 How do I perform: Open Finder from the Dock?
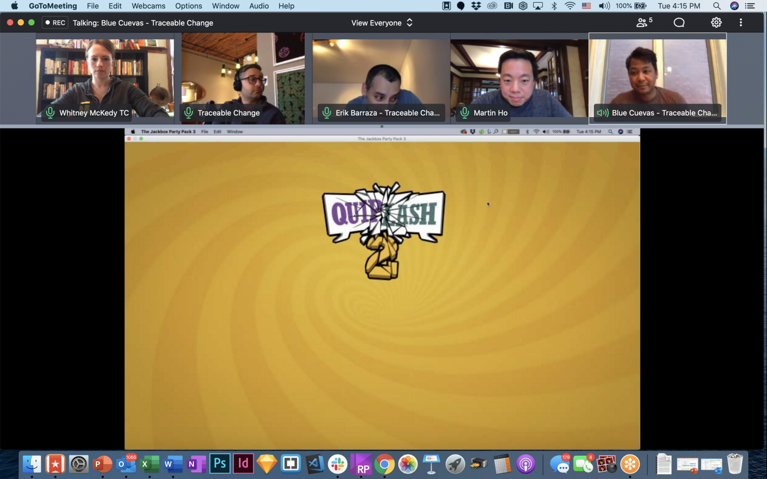(32, 464)
